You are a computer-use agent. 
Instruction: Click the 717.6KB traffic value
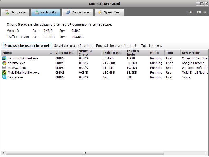tap(109, 63)
